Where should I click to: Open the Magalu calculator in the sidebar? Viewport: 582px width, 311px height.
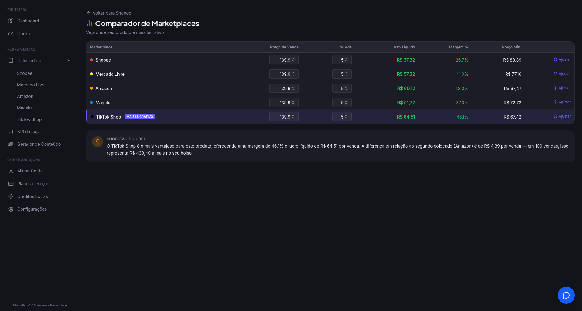[24, 108]
